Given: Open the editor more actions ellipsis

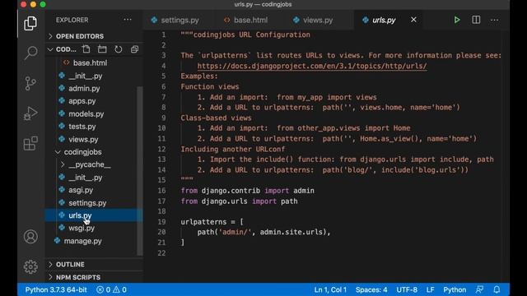Looking at the screenshot, I should coord(494,20).
